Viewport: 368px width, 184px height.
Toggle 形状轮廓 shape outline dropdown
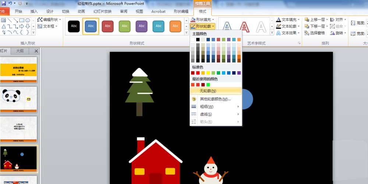pos(203,26)
